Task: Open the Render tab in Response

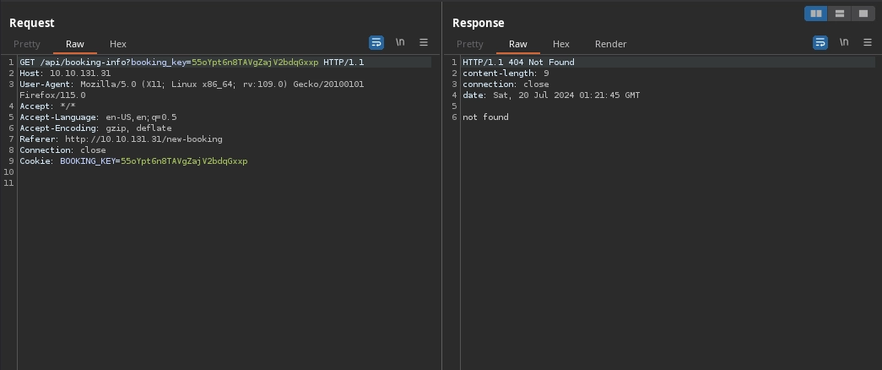Action: coord(610,44)
